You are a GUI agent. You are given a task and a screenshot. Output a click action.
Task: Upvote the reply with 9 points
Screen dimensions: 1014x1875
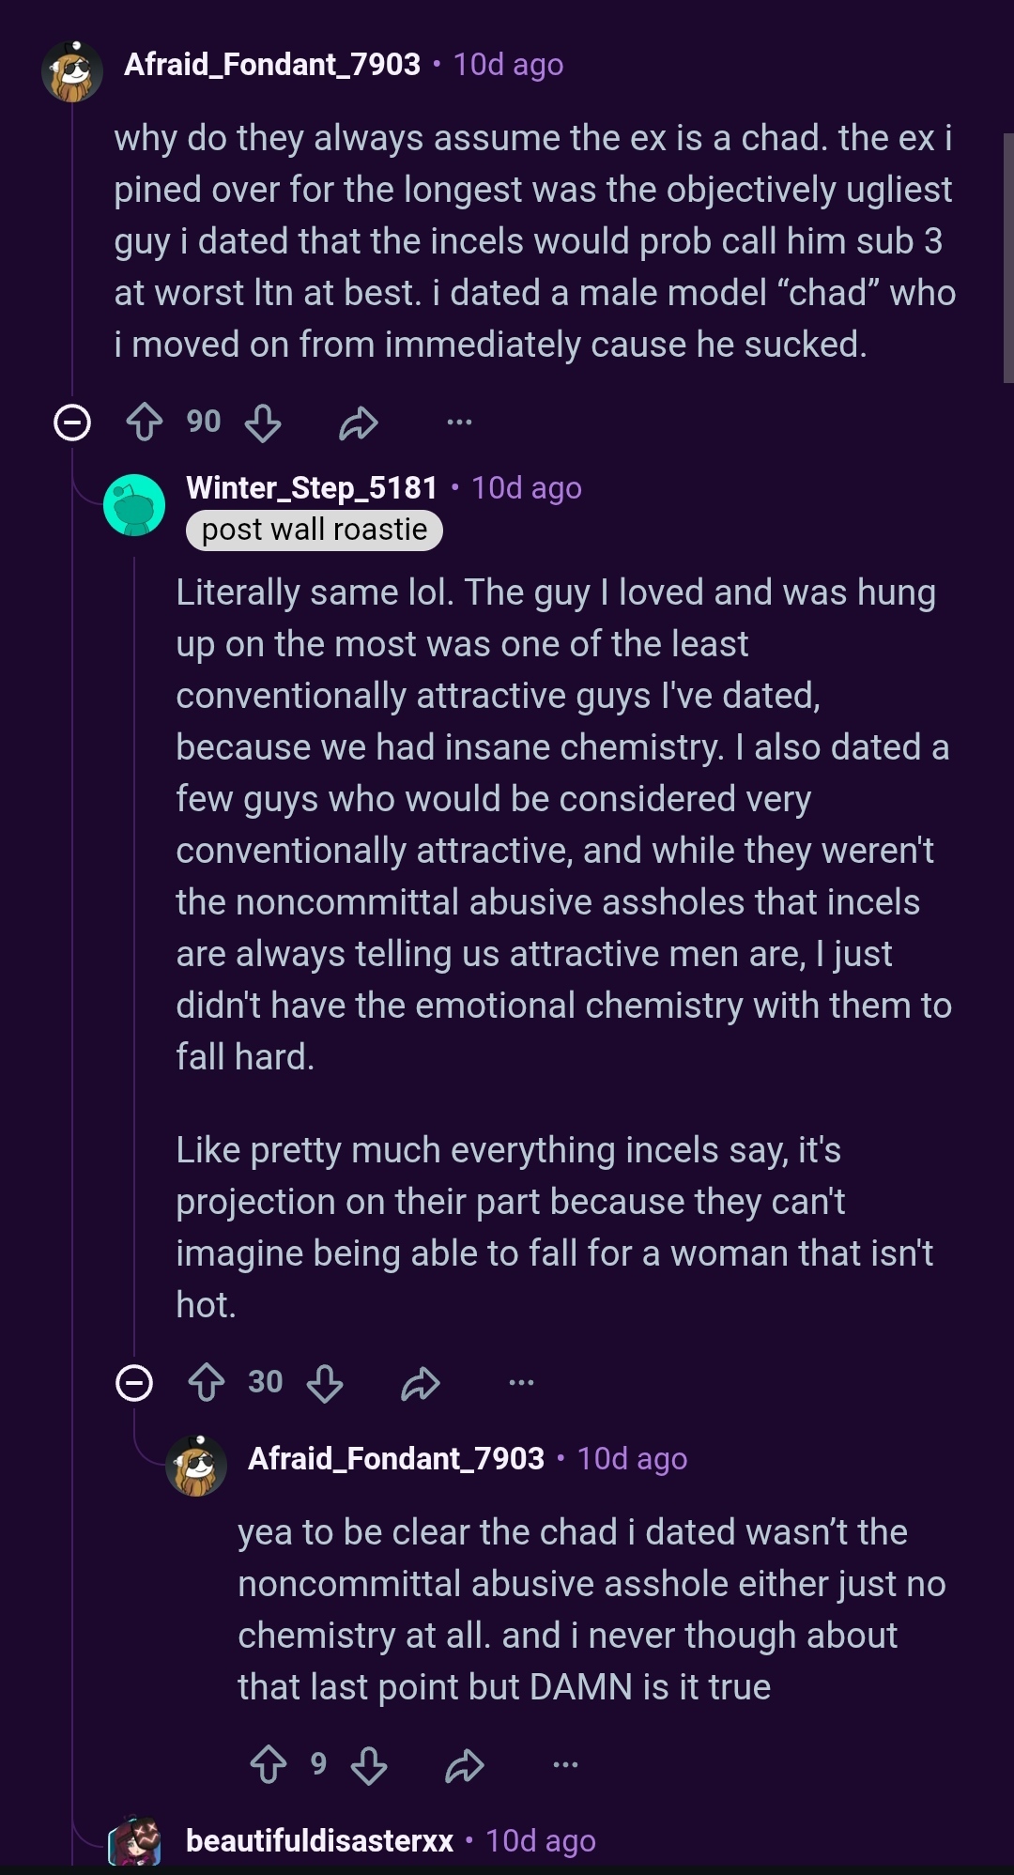[x=269, y=1765]
